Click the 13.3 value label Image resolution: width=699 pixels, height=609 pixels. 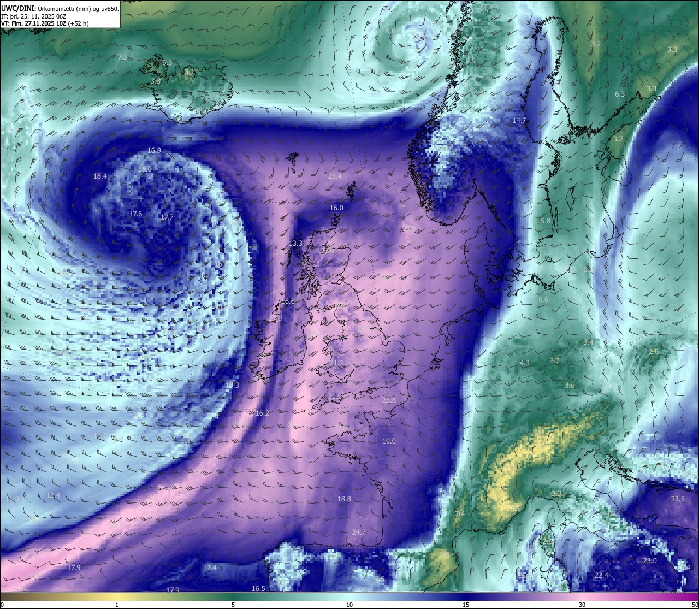tap(296, 243)
